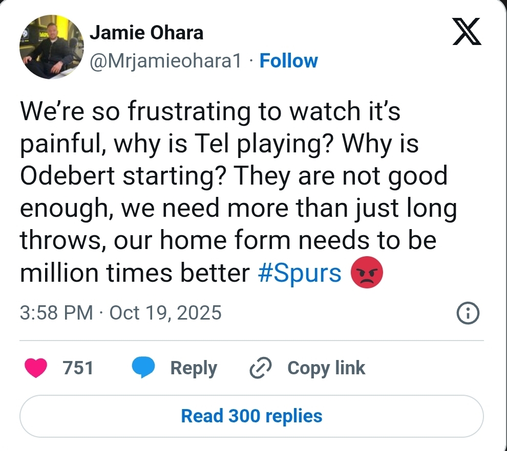Click the tweet body text paragraph
The height and width of the screenshot is (451, 507).
(x=236, y=192)
